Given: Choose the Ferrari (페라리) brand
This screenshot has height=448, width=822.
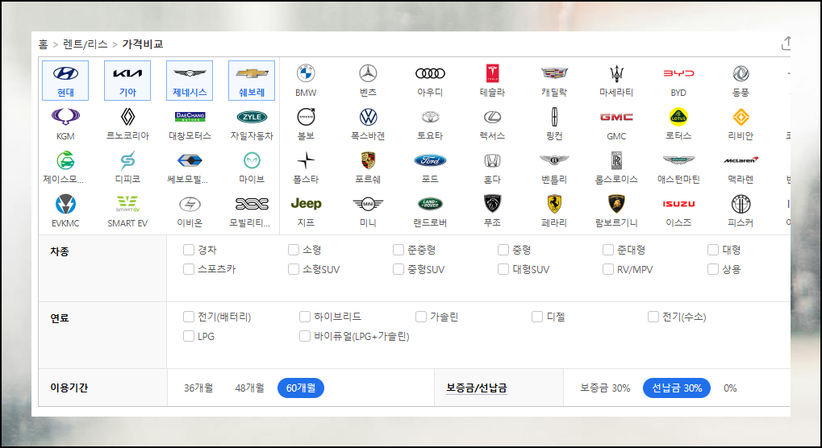Looking at the screenshot, I should (x=555, y=204).
